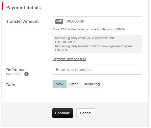Focus the Transfer Amount field showing 100,000.00
This screenshot has width=151, height=128.
[x=97, y=21]
